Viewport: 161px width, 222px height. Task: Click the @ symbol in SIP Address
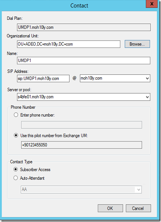click(74, 78)
